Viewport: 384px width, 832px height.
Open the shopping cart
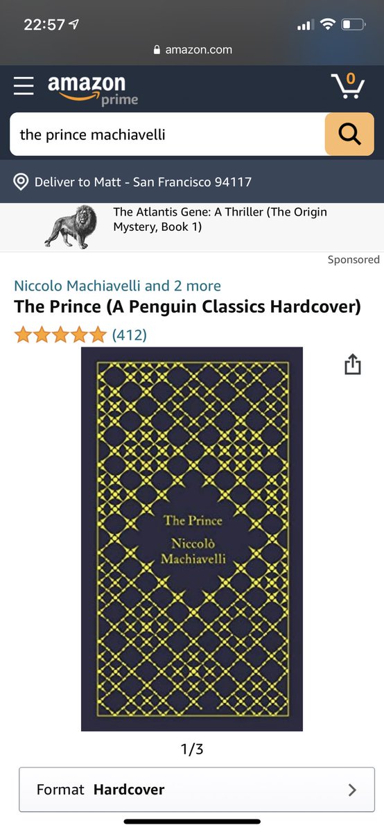[347, 85]
